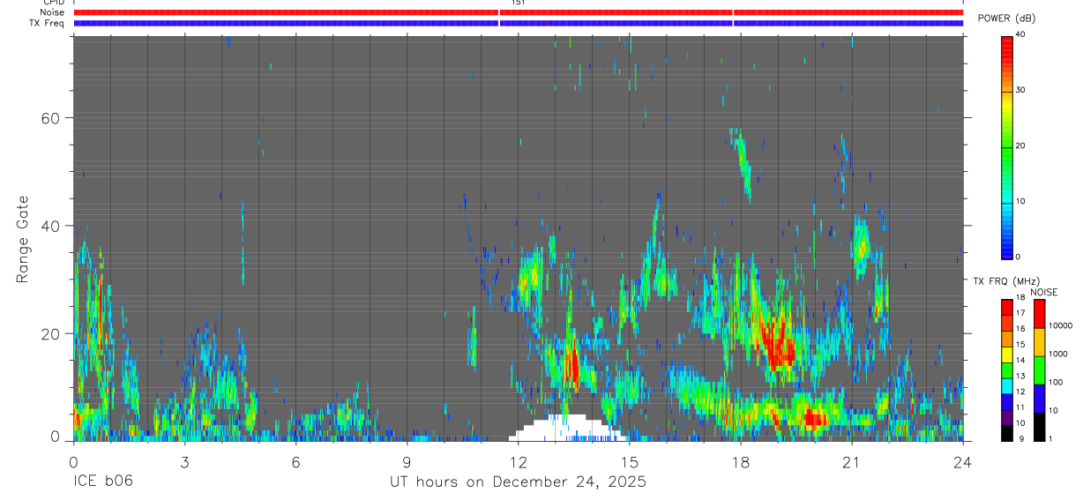Select the "NOISE" legend heading
The width and height of the screenshot is (1083, 500).
[1044, 292]
